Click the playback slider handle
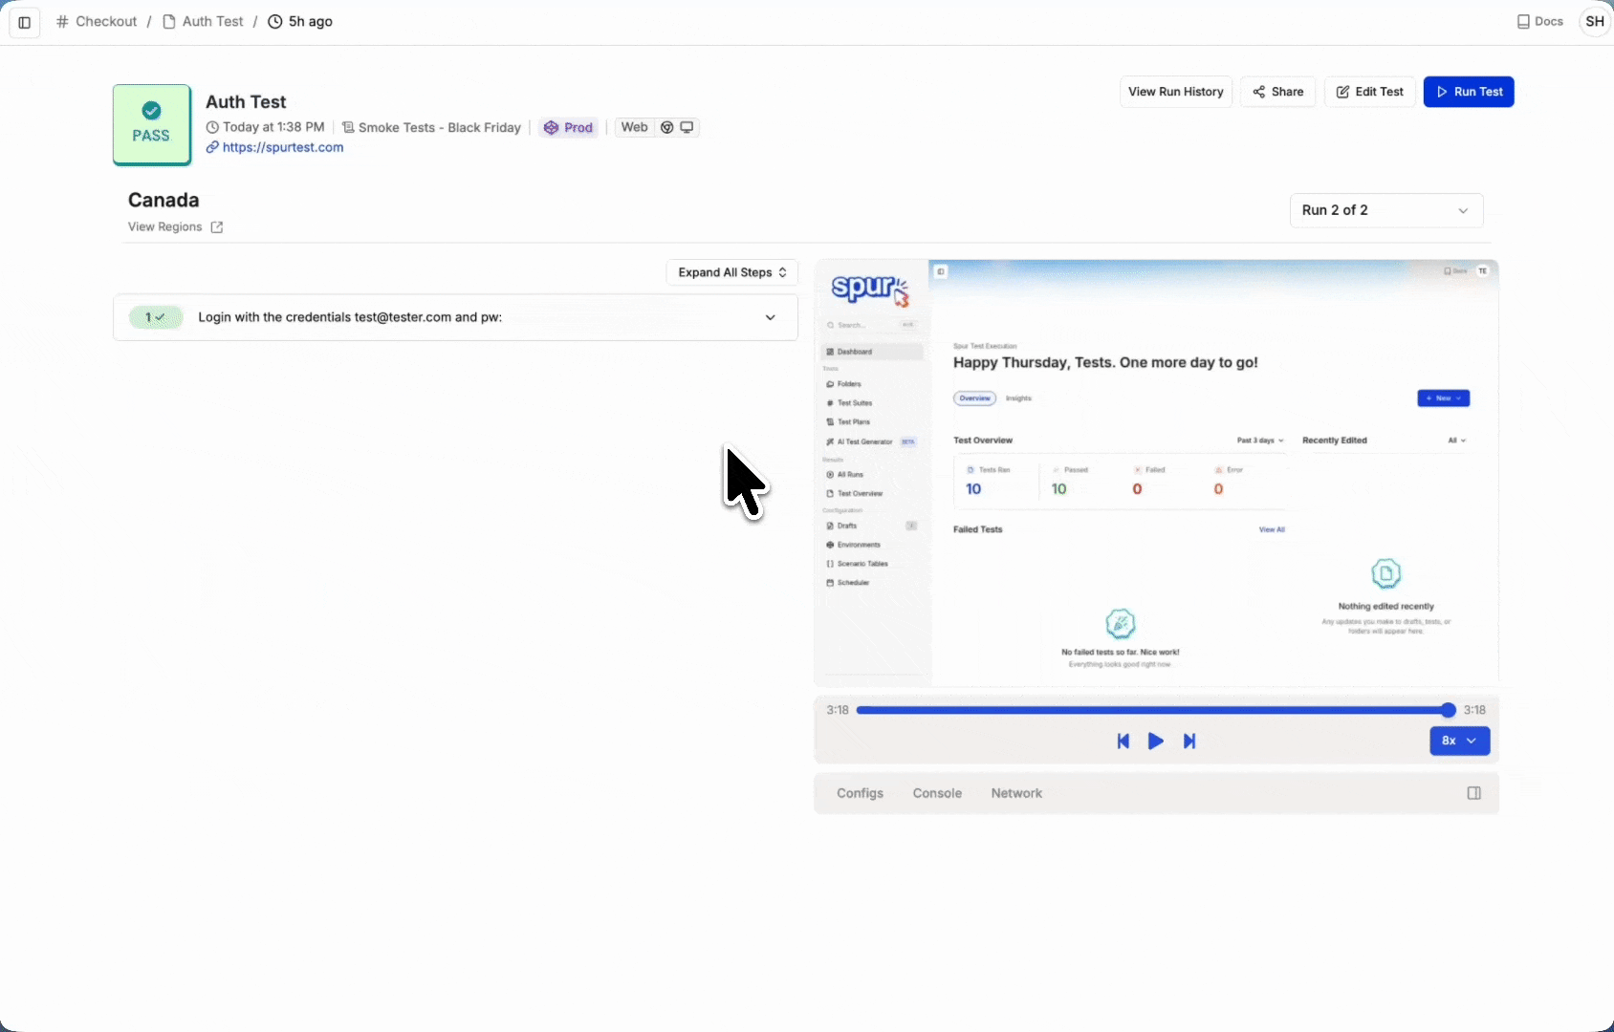Image resolution: width=1614 pixels, height=1032 pixels. point(1448,710)
